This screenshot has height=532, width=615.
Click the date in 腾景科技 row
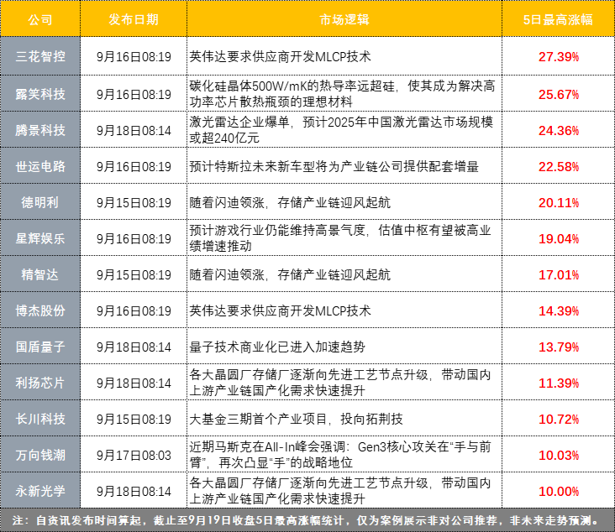pyautogui.click(x=134, y=130)
